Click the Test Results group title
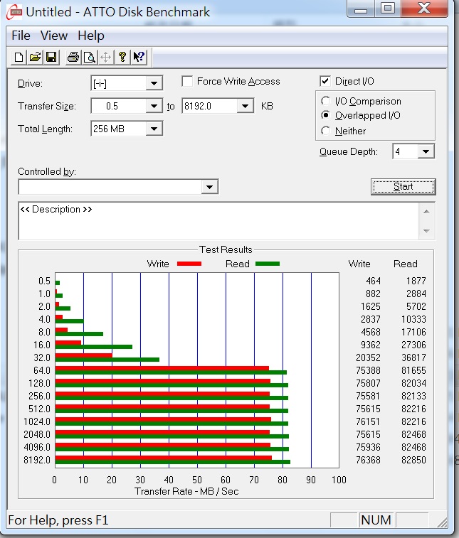 pyautogui.click(x=226, y=249)
